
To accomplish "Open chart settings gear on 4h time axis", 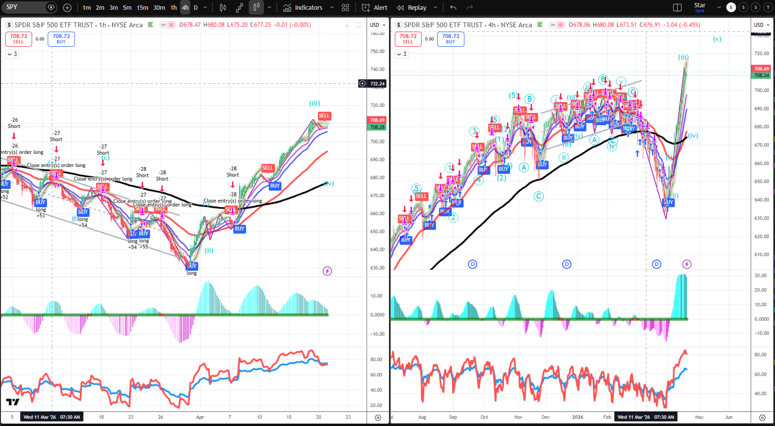I will [x=762, y=418].
